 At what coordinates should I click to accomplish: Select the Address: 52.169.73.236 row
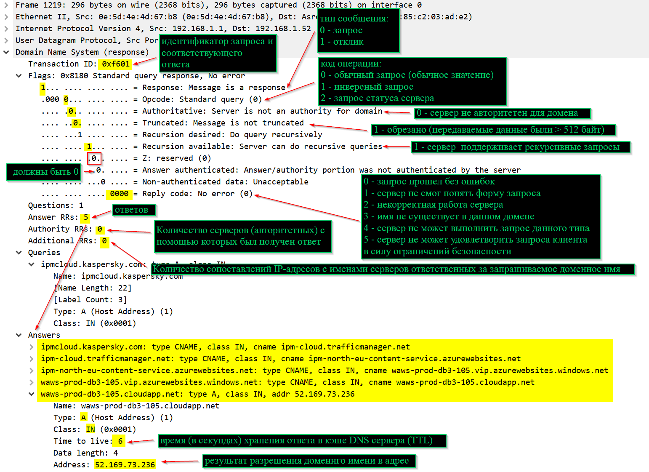point(104,465)
